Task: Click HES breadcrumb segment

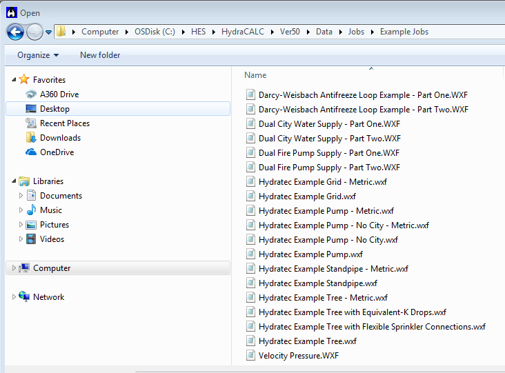Action: (x=198, y=32)
